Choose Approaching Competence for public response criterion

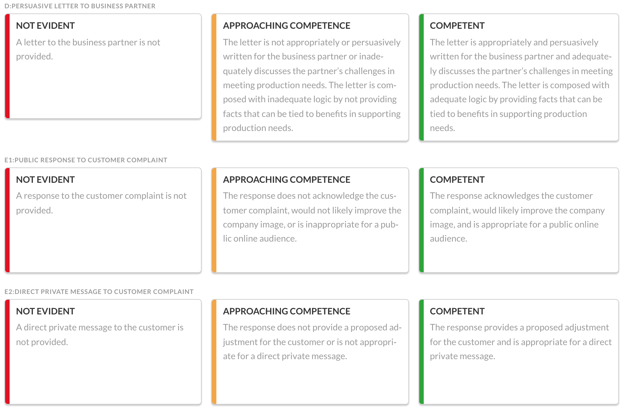(x=310, y=220)
